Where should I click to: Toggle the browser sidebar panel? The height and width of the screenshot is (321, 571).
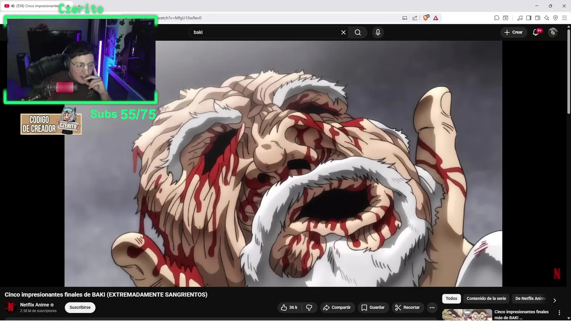529,18
